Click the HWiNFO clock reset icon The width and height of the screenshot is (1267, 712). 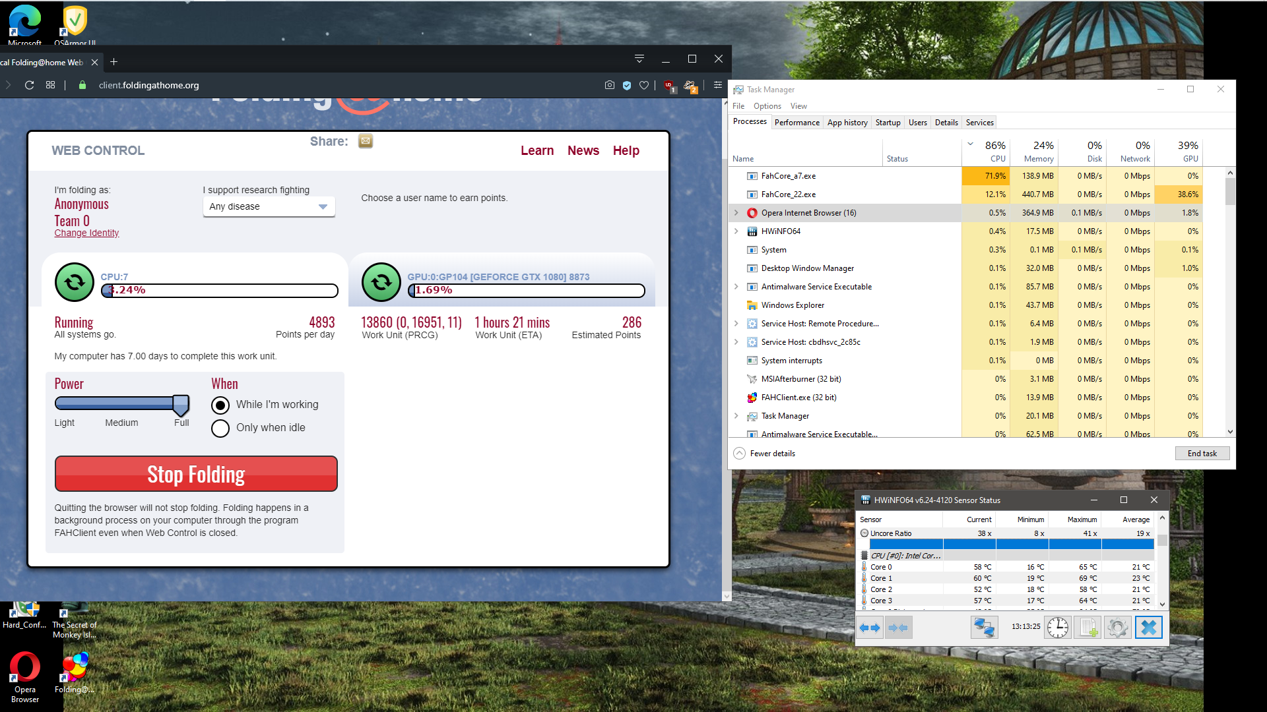[x=1057, y=628]
